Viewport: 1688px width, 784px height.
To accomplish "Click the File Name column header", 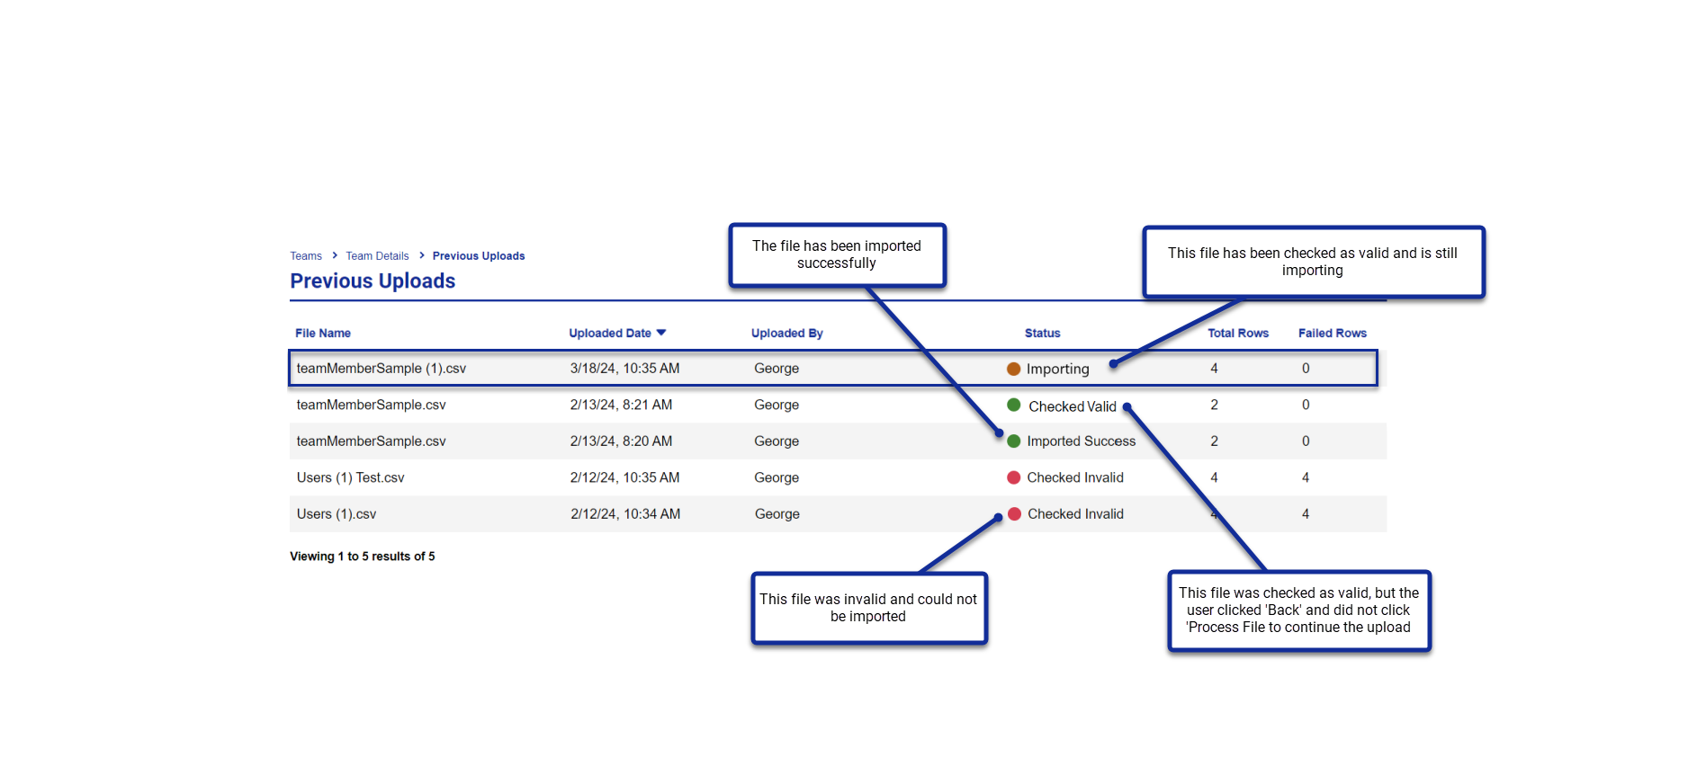I will click(x=323, y=333).
